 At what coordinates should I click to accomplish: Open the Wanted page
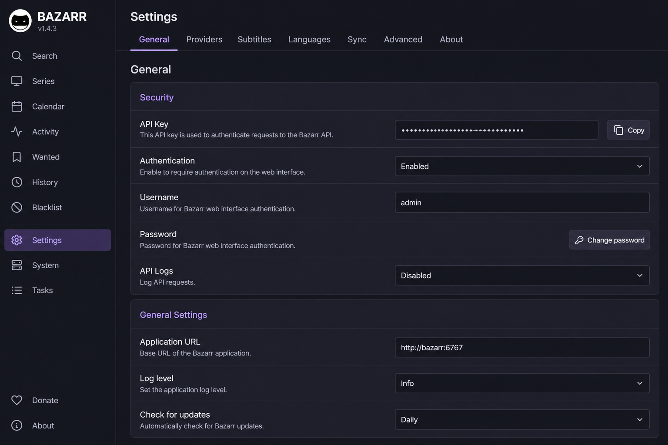[57, 157]
